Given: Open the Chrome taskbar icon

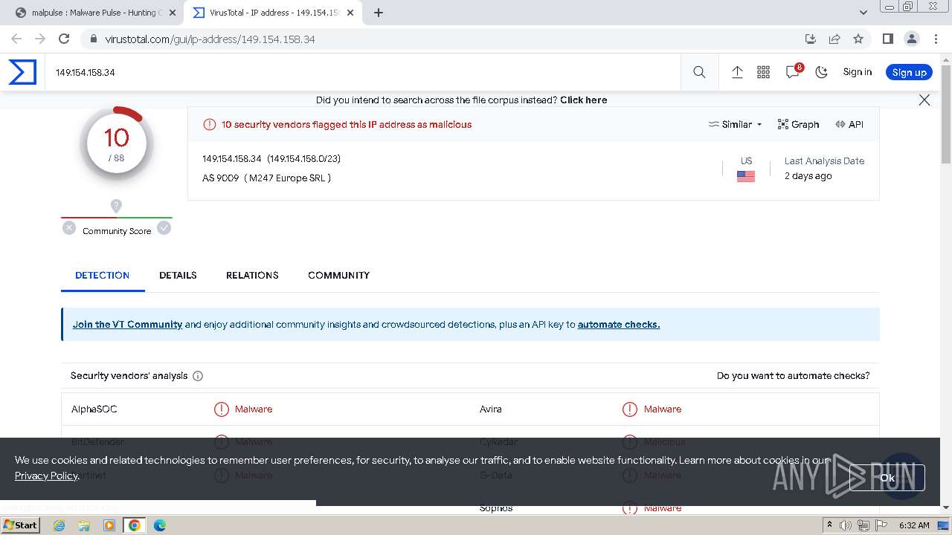Looking at the screenshot, I should coord(135,525).
